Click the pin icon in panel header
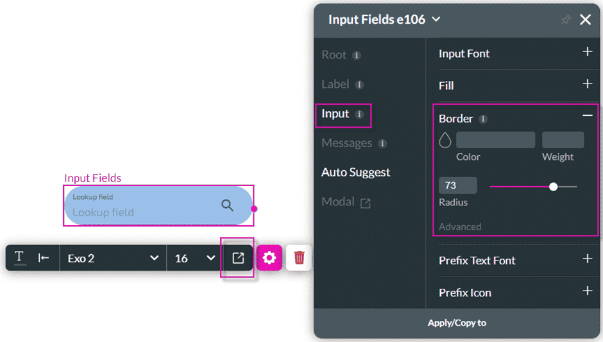Image resolution: width=603 pixels, height=342 pixels. pyautogui.click(x=565, y=20)
